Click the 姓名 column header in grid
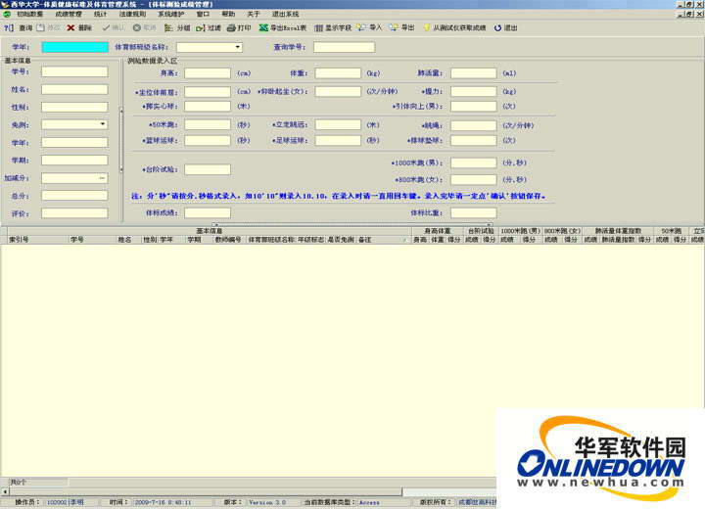This screenshot has width=705, height=509. tap(125, 240)
